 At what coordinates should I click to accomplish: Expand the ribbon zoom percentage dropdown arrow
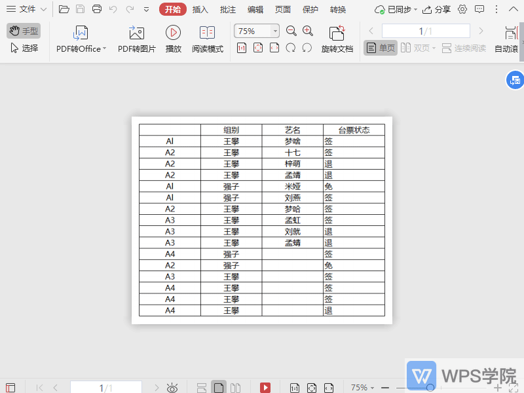pos(275,31)
